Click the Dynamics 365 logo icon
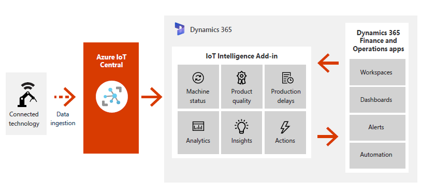This screenshot has height=196, width=421. point(180,29)
